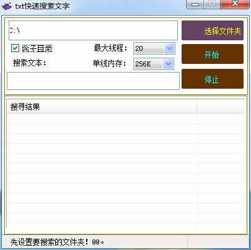Open the 最大线程 dropdown arrow

pos(170,48)
